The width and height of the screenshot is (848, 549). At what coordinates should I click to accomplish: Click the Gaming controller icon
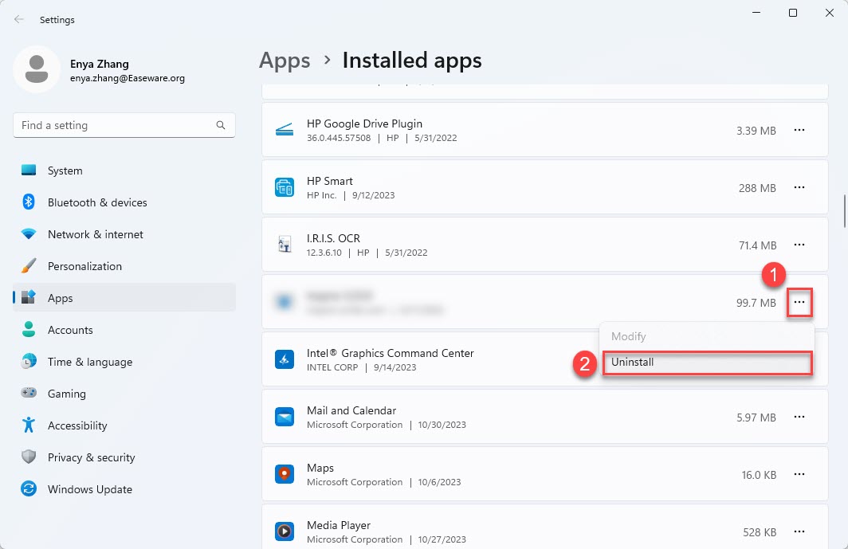pos(29,393)
